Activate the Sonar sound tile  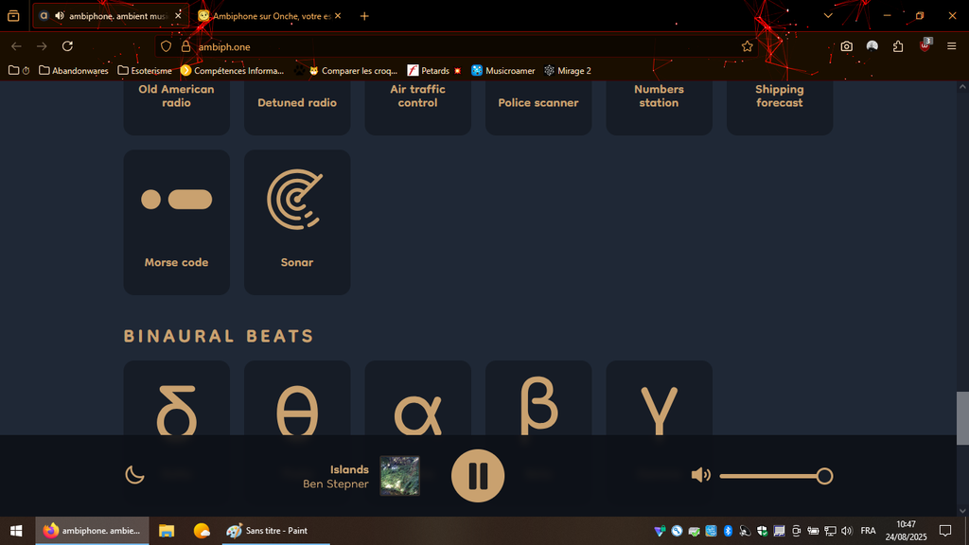tap(297, 221)
